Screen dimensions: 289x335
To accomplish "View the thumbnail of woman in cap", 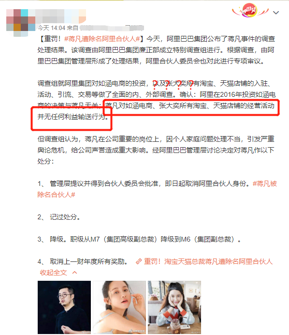I will pyautogui.click(x=174, y=307).
